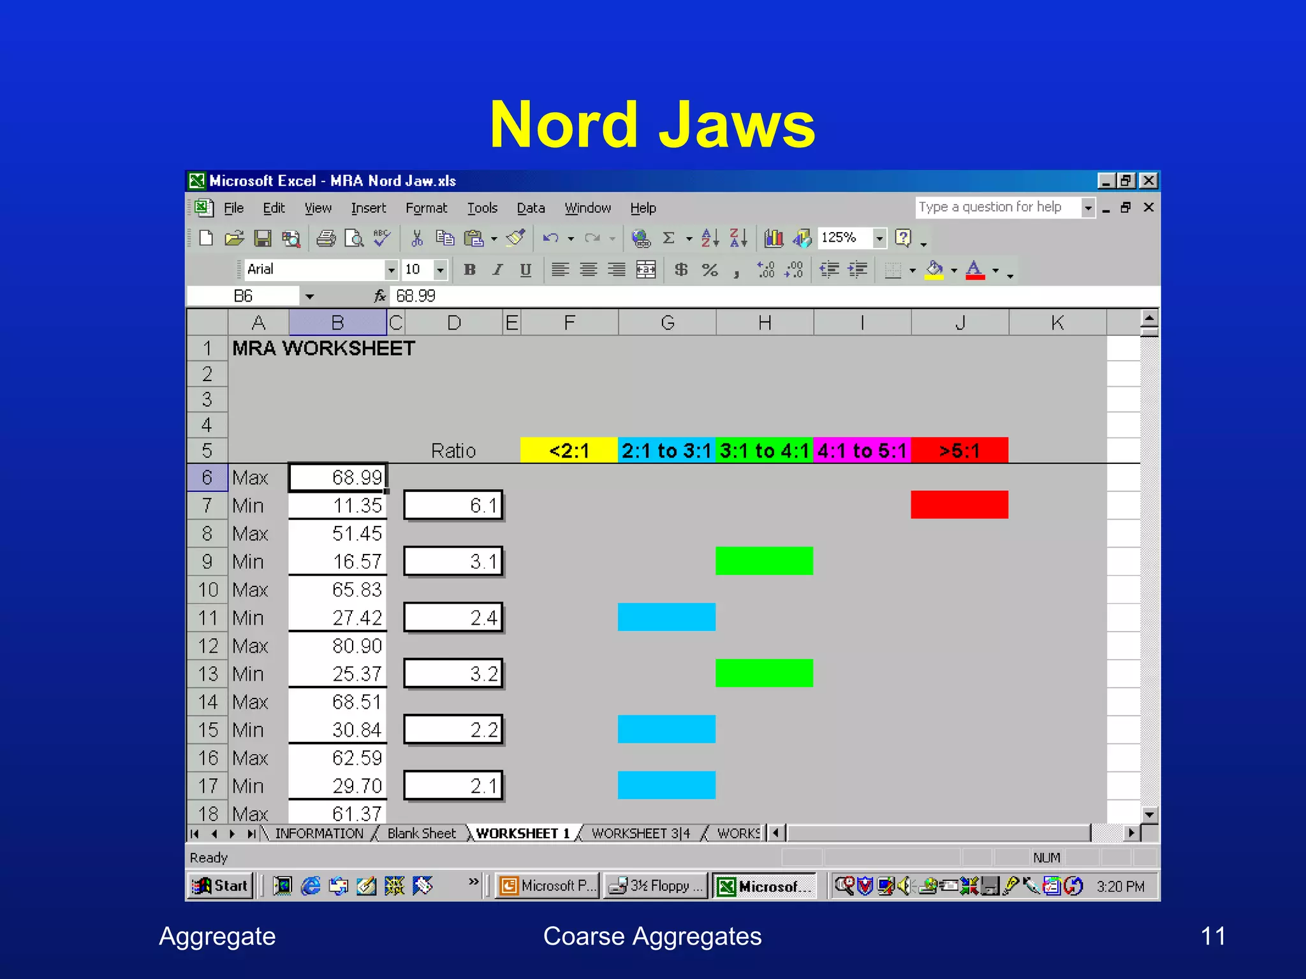
Task: Open the Edit menu
Action: 274,208
